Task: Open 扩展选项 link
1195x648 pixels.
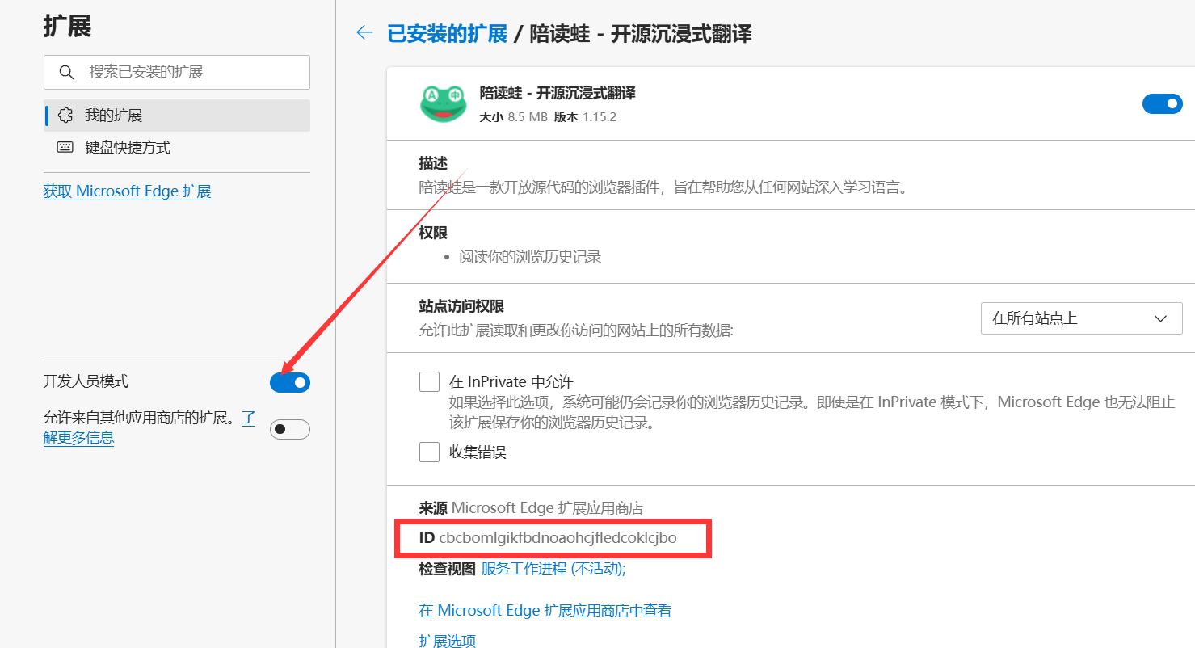Action: click(448, 641)
